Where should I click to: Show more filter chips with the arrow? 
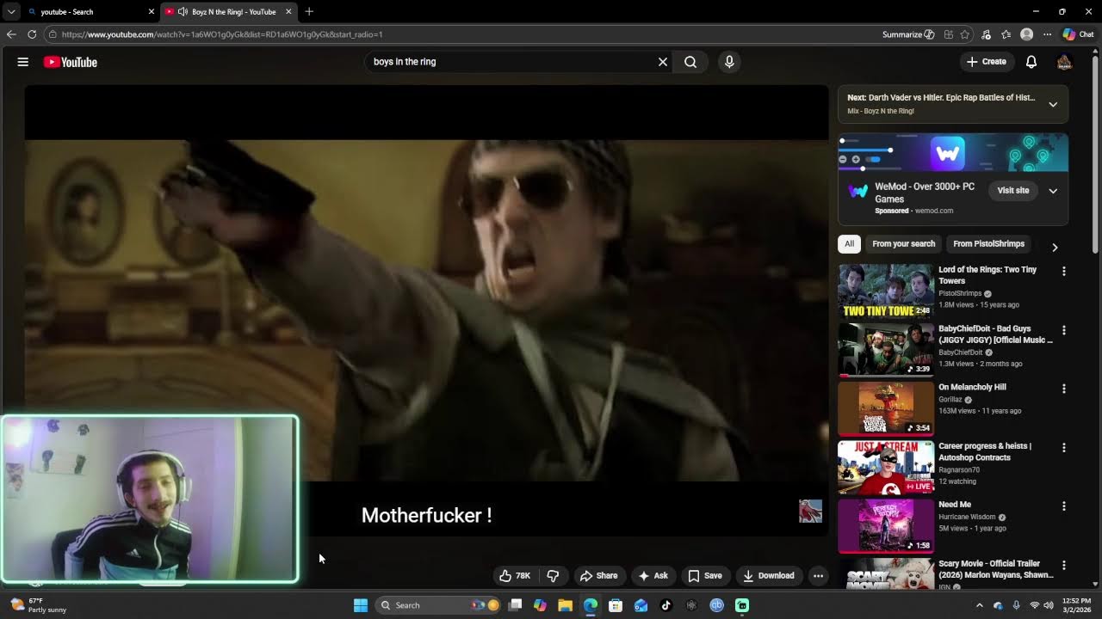[x=1055, y=247]
